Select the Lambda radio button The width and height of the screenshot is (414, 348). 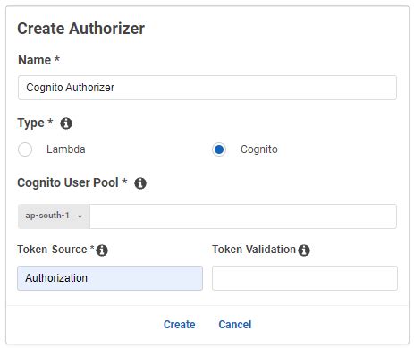[x=25, y=149]
